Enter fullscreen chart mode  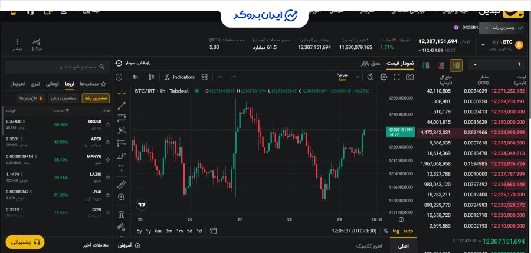point(396,77)
